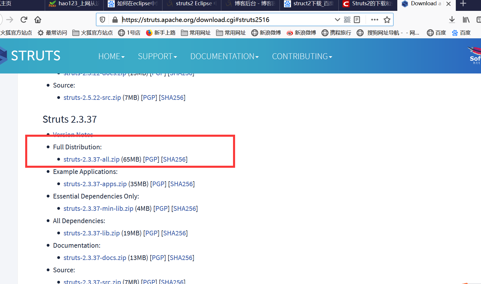Click the 'Full Distribution:' label
This screenshot has height=284, width=481.
click(77, 147)
